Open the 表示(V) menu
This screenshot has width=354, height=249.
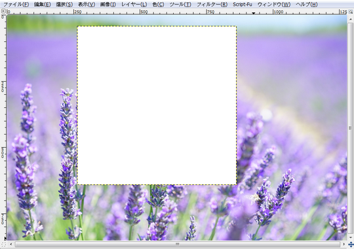[87, 5]
